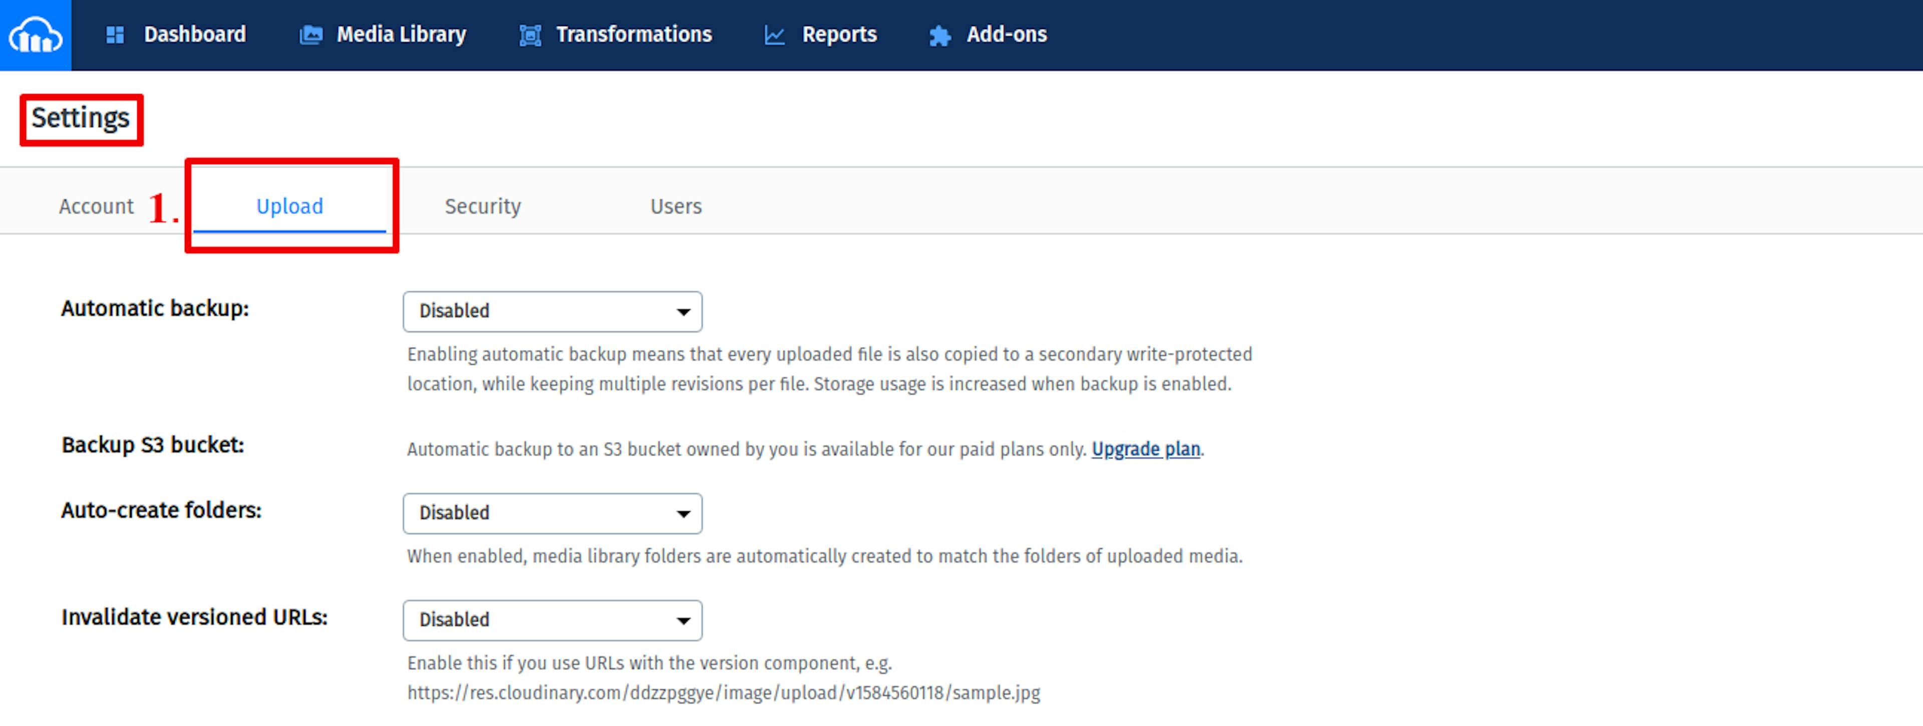
Task: Open the Reports section
Action: (839, 35)
